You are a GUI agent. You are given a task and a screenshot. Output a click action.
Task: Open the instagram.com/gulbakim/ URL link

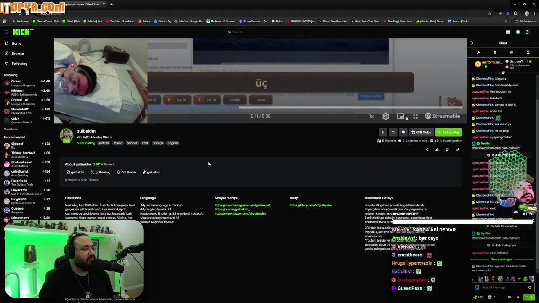point(242,205)
